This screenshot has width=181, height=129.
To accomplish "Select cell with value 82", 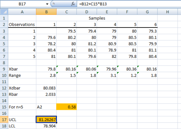I will 107,57.
